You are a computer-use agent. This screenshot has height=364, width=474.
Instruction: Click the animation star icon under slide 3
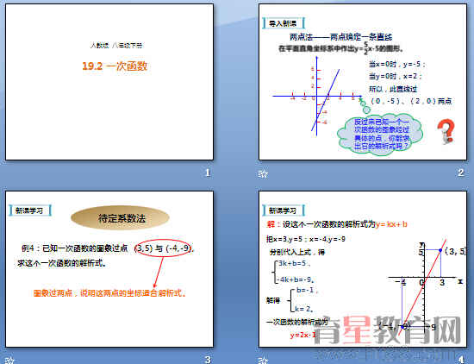(x=10, y=360)
